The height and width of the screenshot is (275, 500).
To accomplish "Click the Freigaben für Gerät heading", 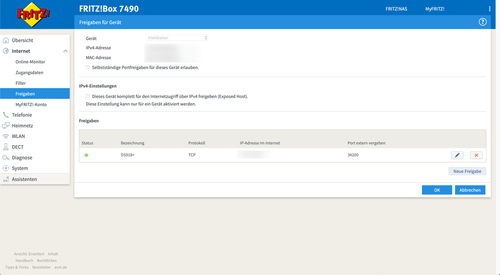I will 100,23.
